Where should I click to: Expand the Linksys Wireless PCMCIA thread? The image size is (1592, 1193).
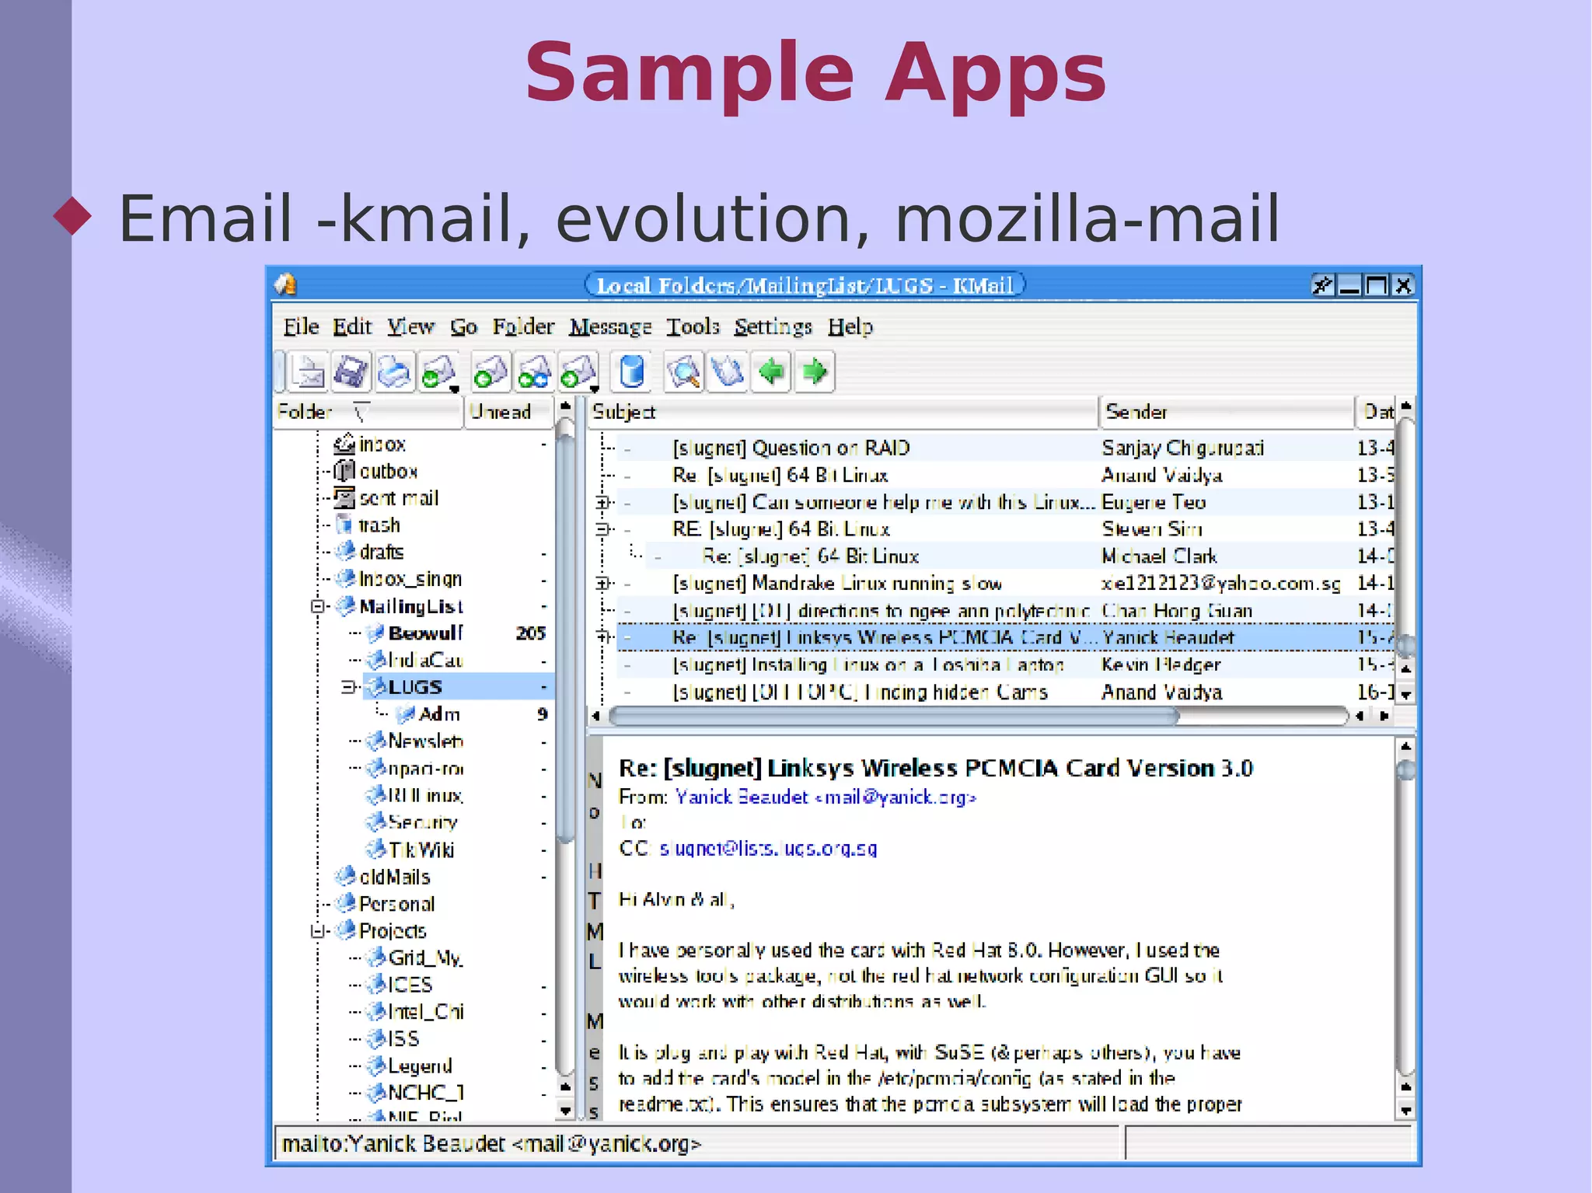(x=602, y=637)
